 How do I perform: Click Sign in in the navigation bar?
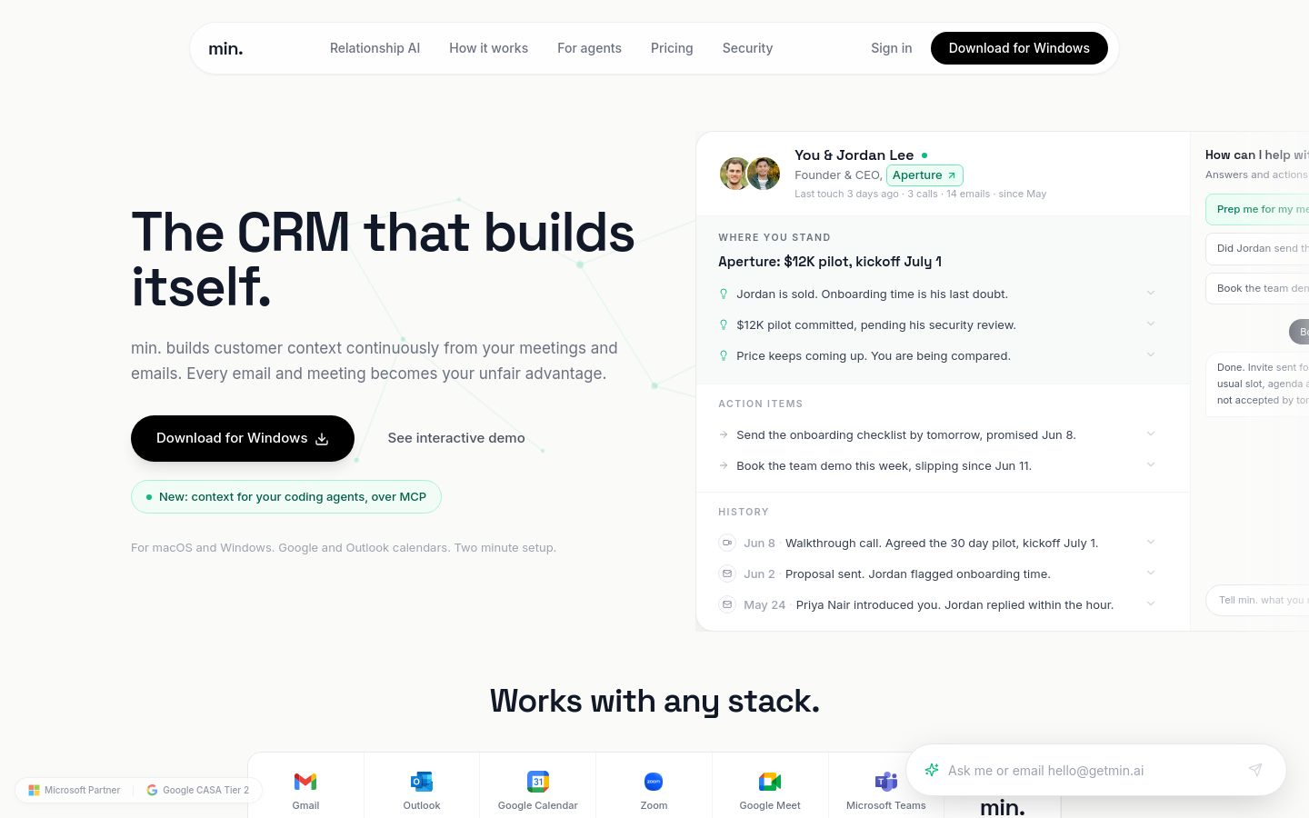[891, 48]
